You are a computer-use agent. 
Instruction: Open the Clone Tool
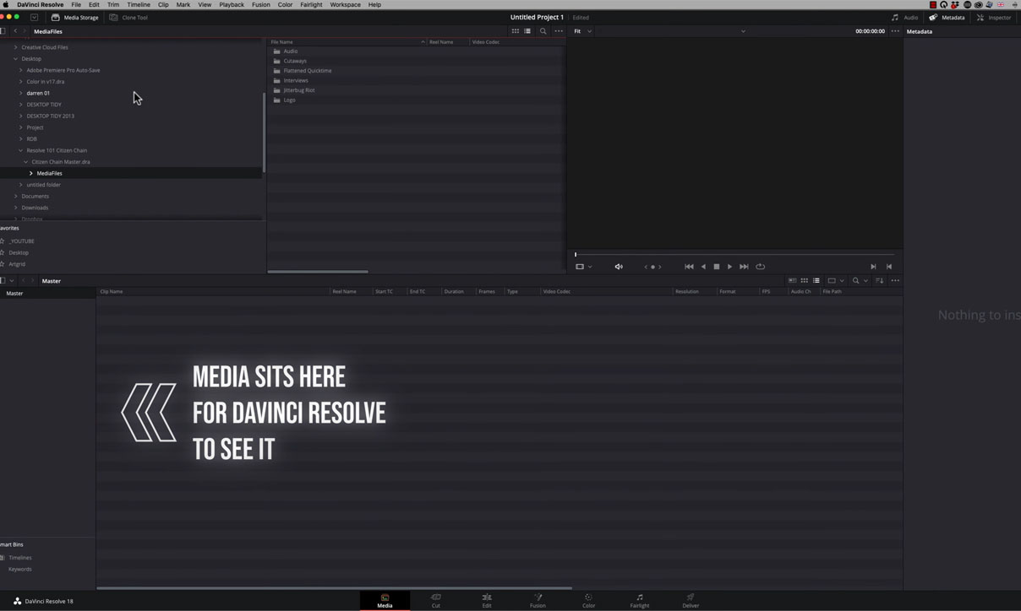[x=128, y=17]
